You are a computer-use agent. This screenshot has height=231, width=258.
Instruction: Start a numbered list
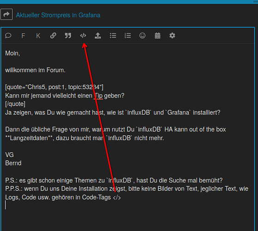click(x=128, y=36)
